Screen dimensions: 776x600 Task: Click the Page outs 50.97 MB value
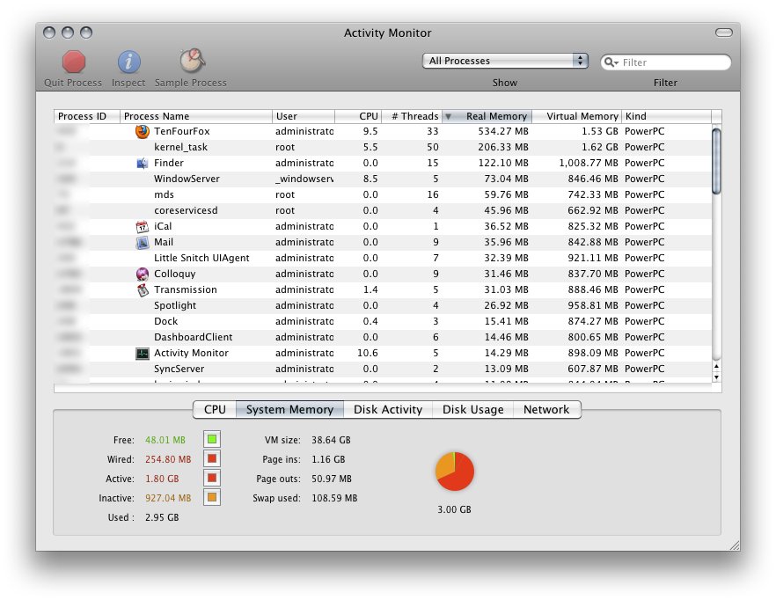coord(332,479)
